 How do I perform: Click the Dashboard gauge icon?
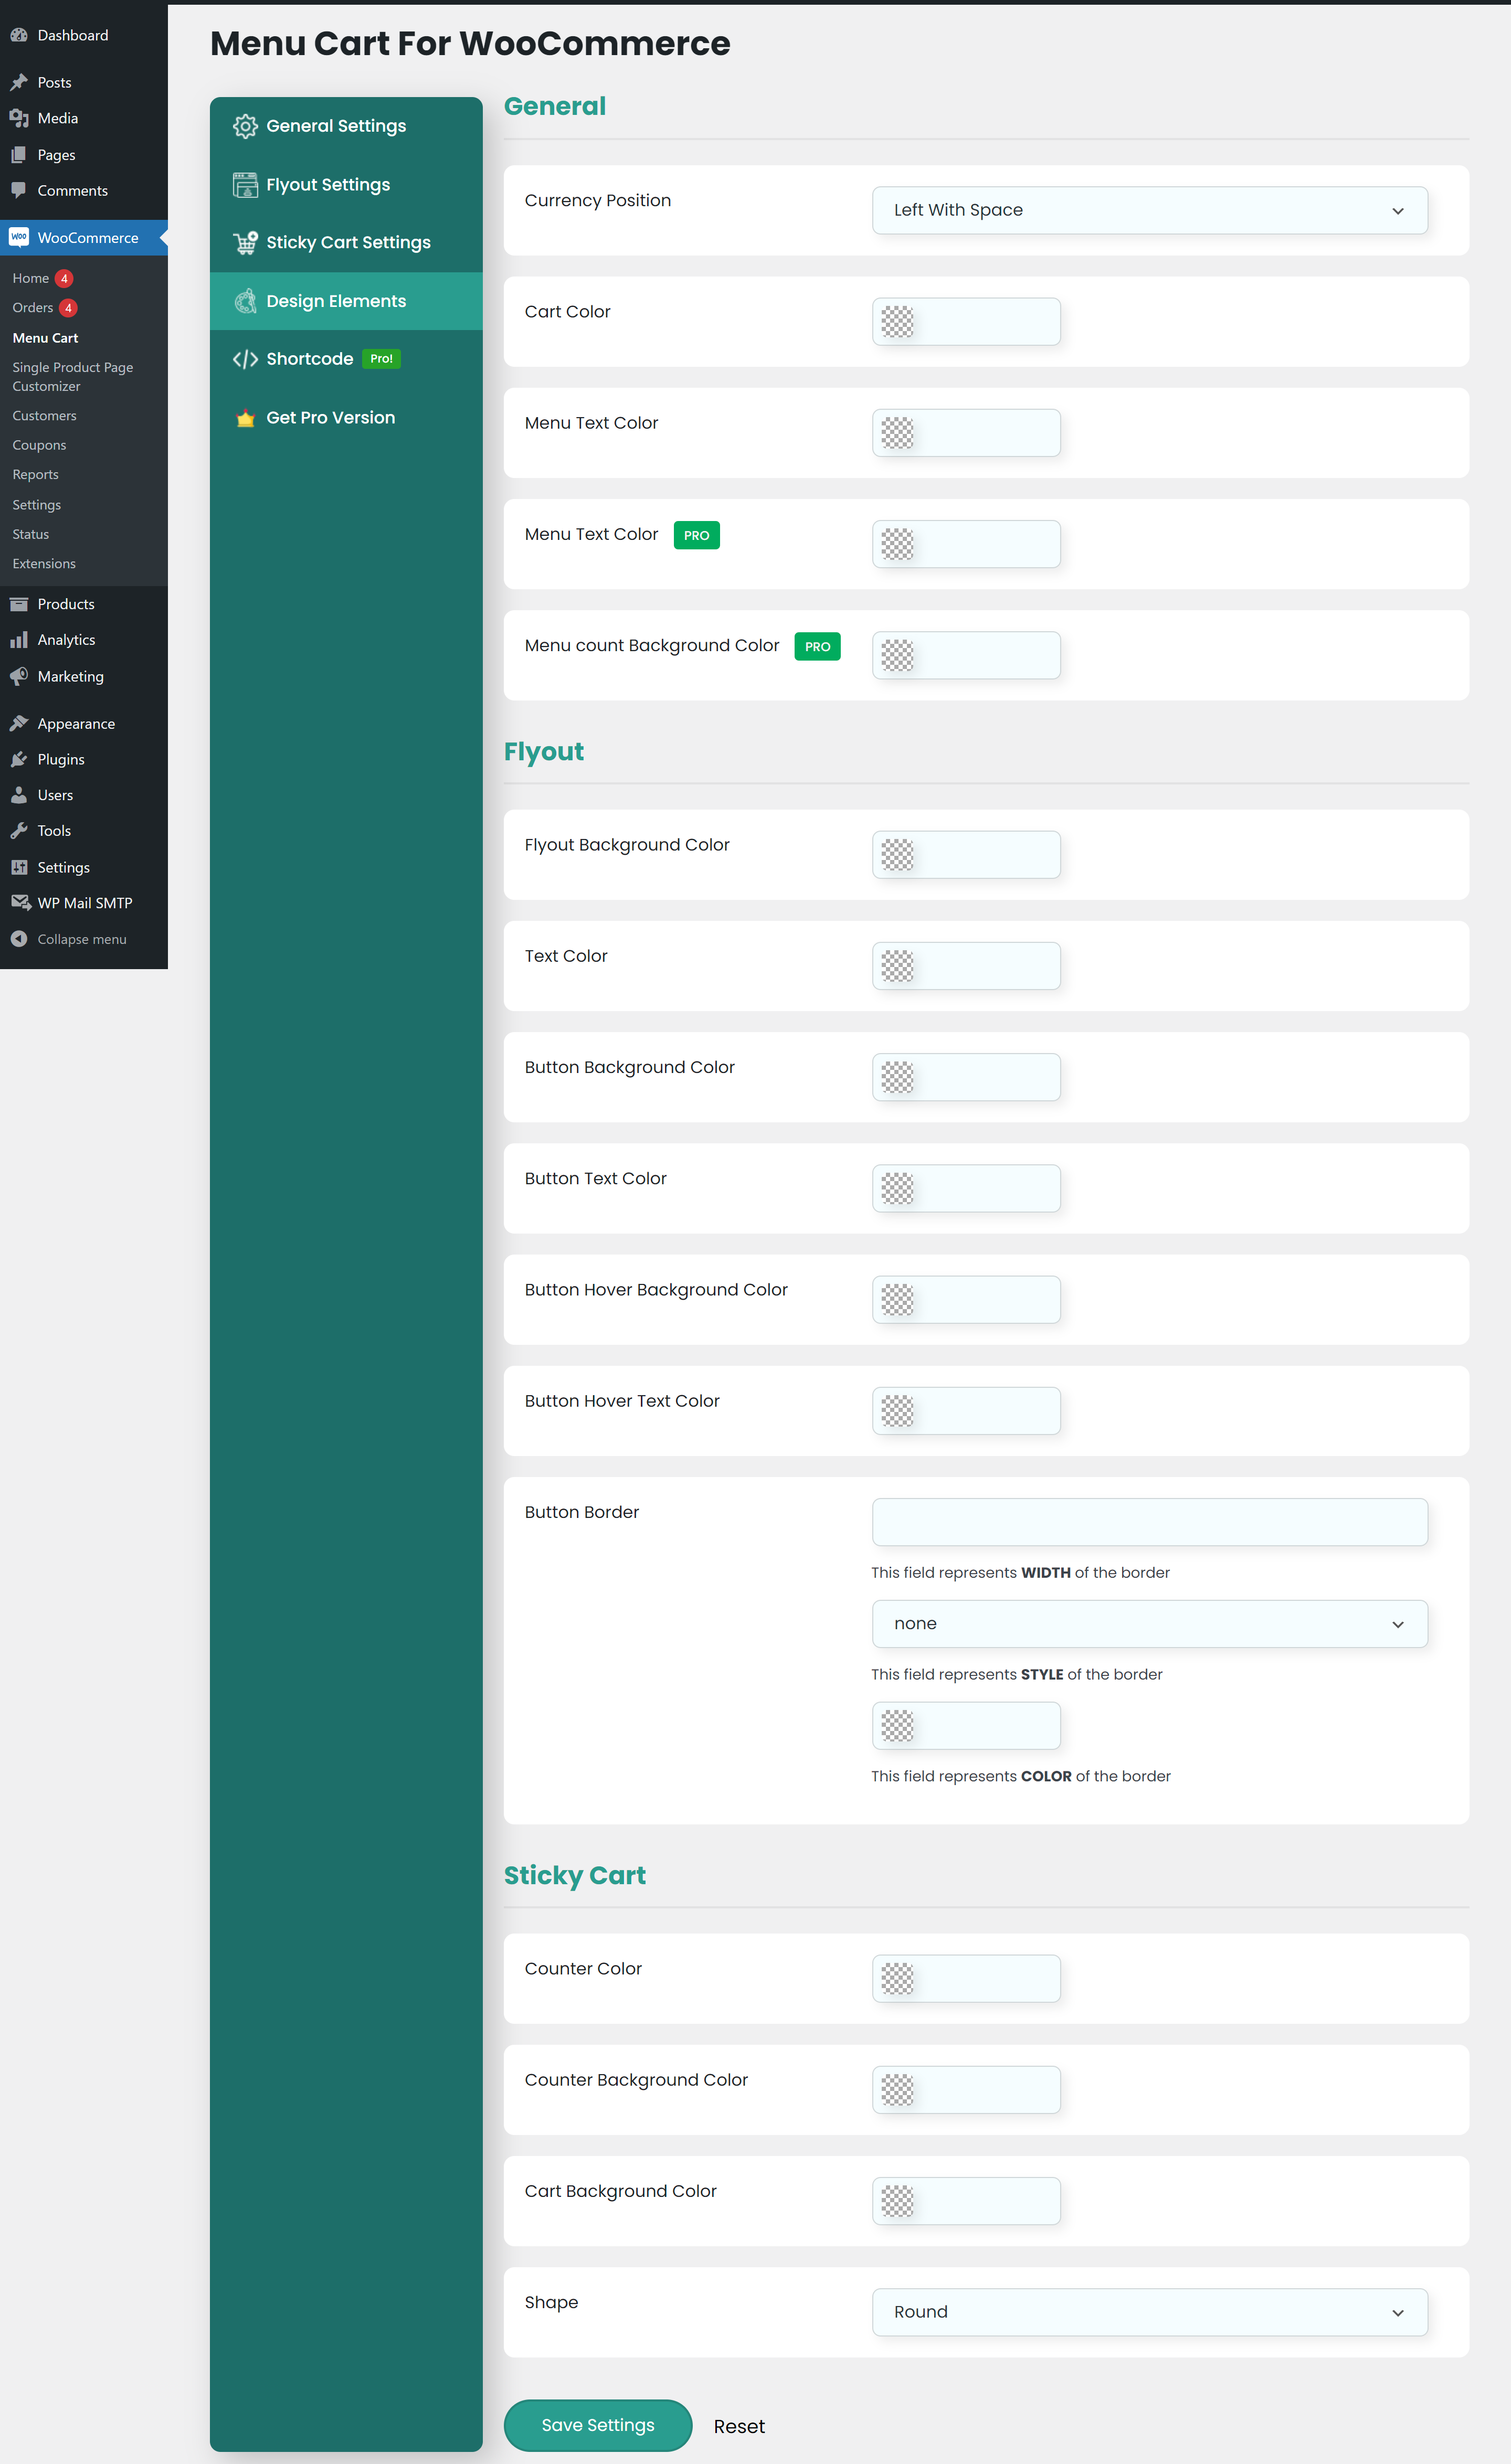click(18, 35)
